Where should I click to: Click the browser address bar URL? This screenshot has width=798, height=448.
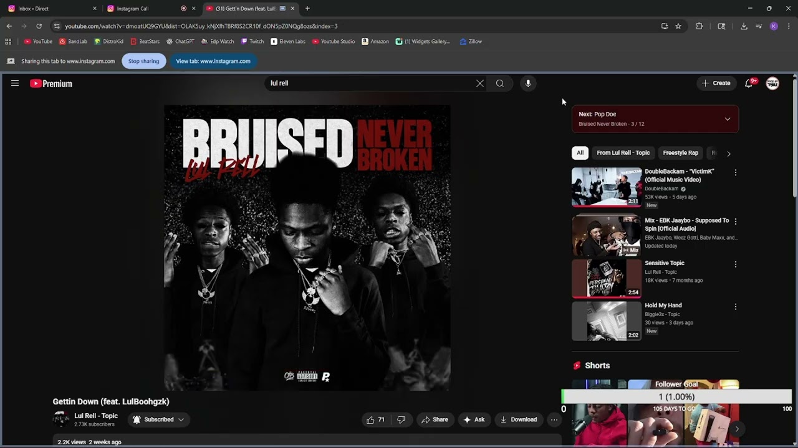(201, 26)
